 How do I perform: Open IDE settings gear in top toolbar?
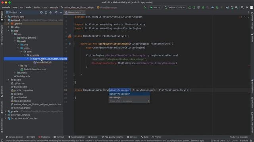pyautogui.click(x=247, y=7)
